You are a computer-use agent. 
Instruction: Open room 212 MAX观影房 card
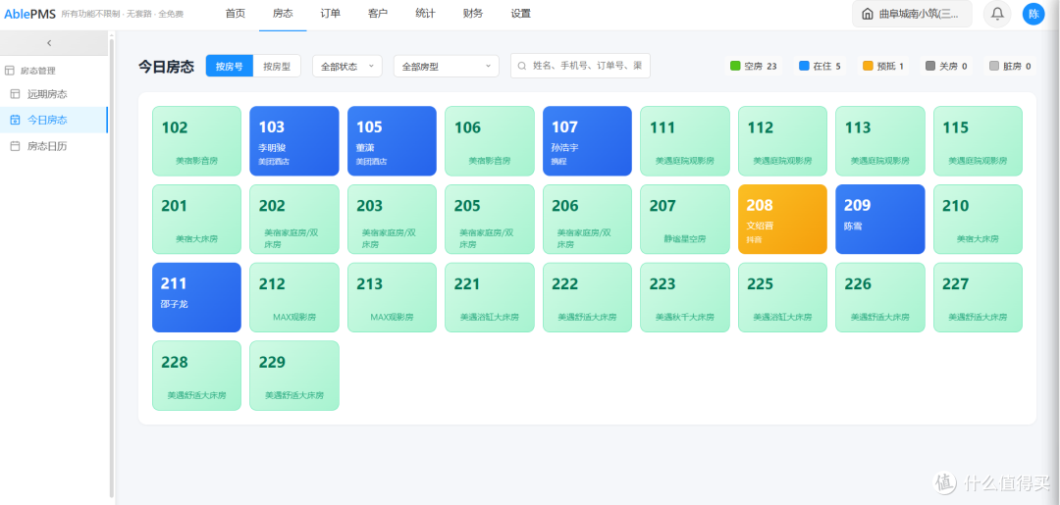coord(294,298)
